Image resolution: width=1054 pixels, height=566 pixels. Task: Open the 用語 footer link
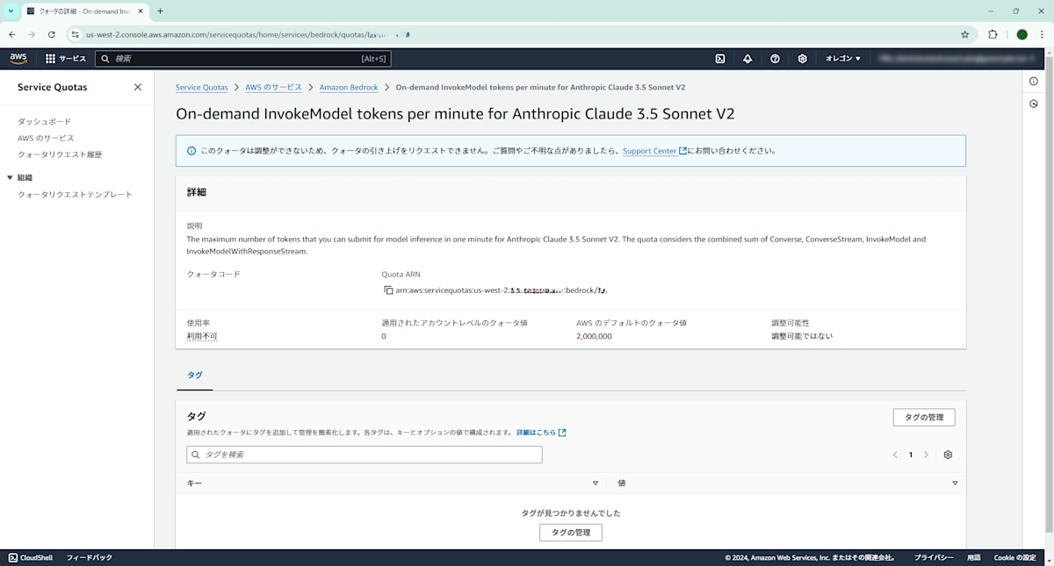point(973,557)
